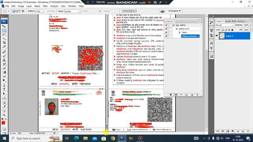Click Windows Start button
The width and height of the screenshot is (253, 142).
pyautogui.click(x=4, y=138)
